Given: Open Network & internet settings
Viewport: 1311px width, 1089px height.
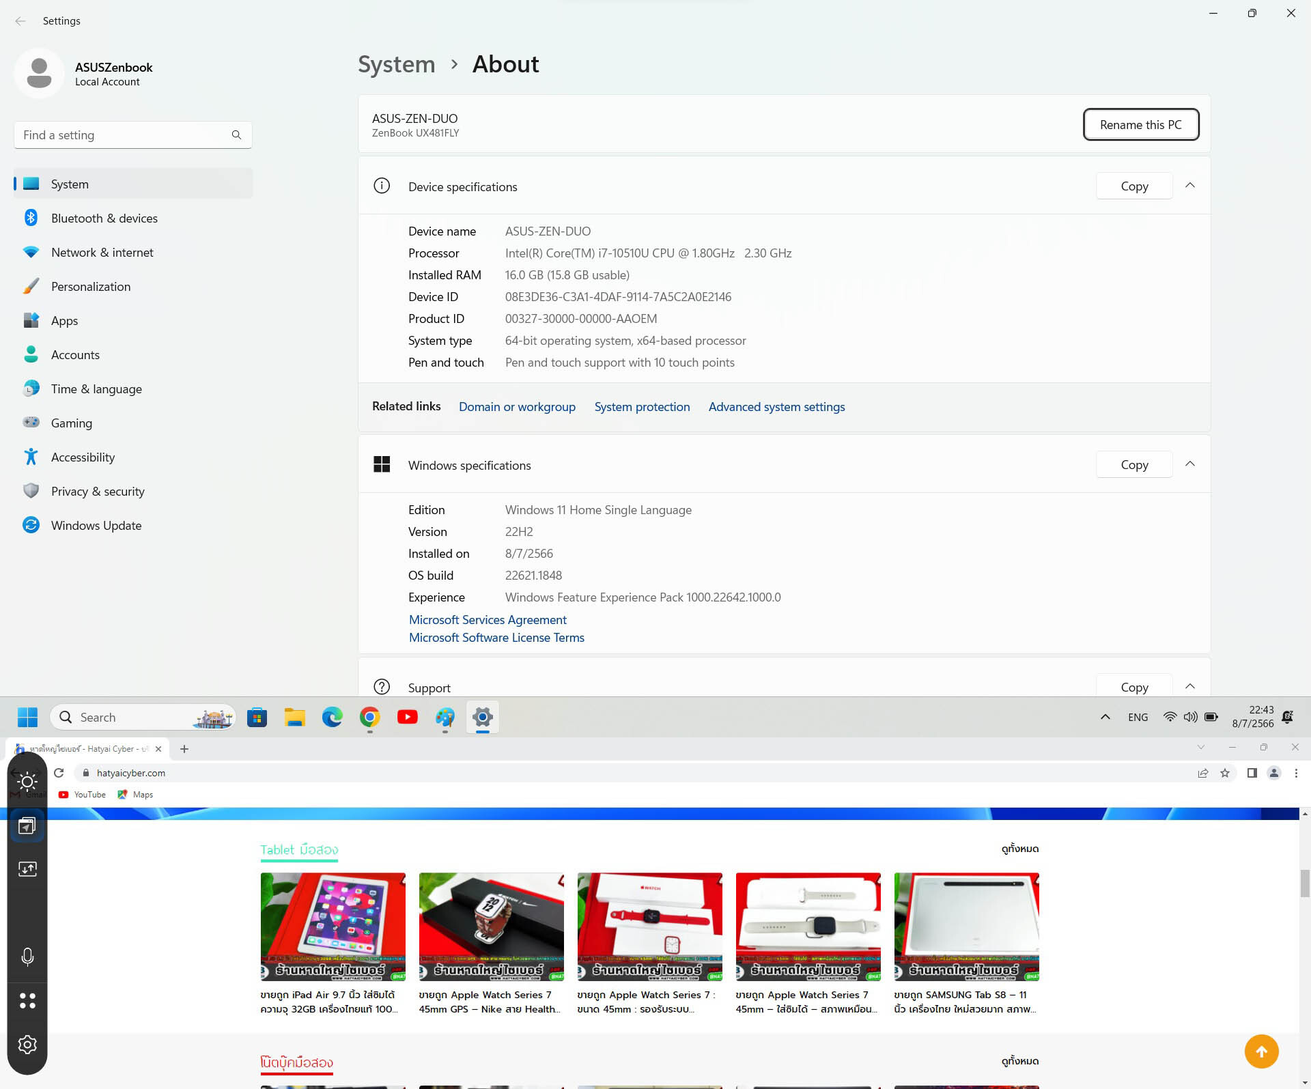Looking at the screenshot, I should (x=133, y=253).
